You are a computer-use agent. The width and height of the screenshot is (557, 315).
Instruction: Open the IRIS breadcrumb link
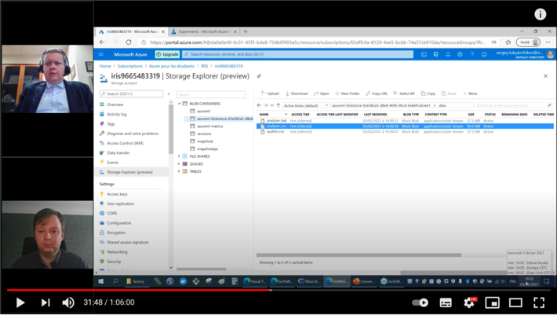204,66
